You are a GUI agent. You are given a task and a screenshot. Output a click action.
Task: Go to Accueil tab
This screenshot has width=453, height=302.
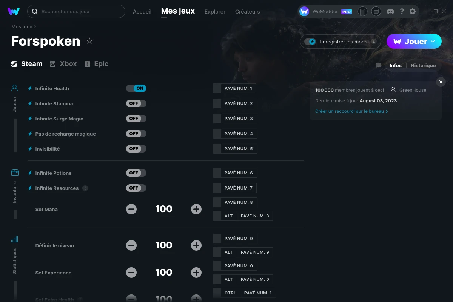pyautogui.click(x=142, y=12)
